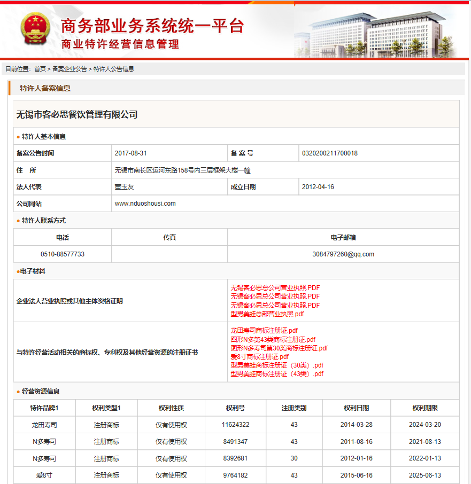Select email 3084797260@qq.com

343,254
